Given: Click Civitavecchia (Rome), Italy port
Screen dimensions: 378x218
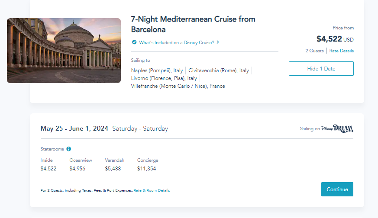Looking at the screenshot, I should coord(219,71).
